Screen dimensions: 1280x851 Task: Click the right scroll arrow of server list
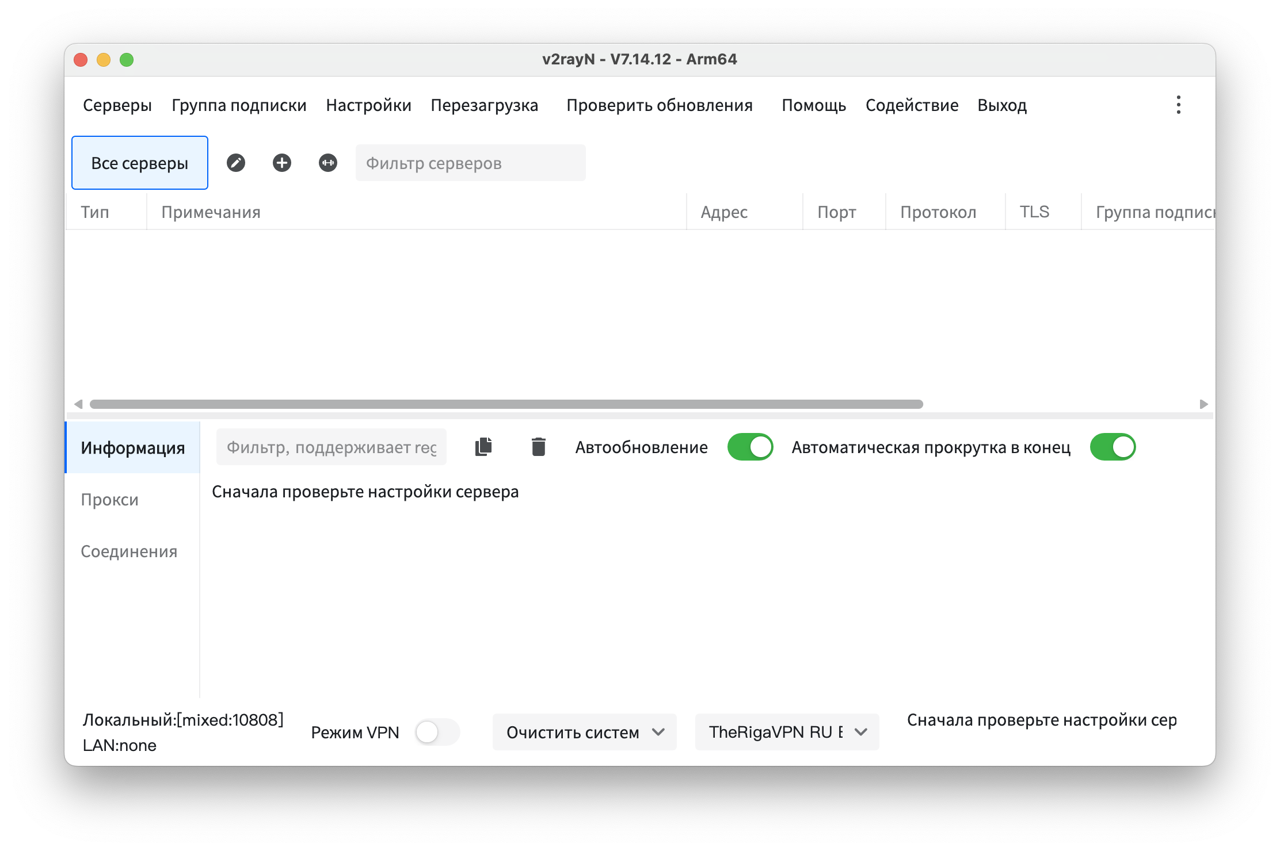coord(1203,404)
